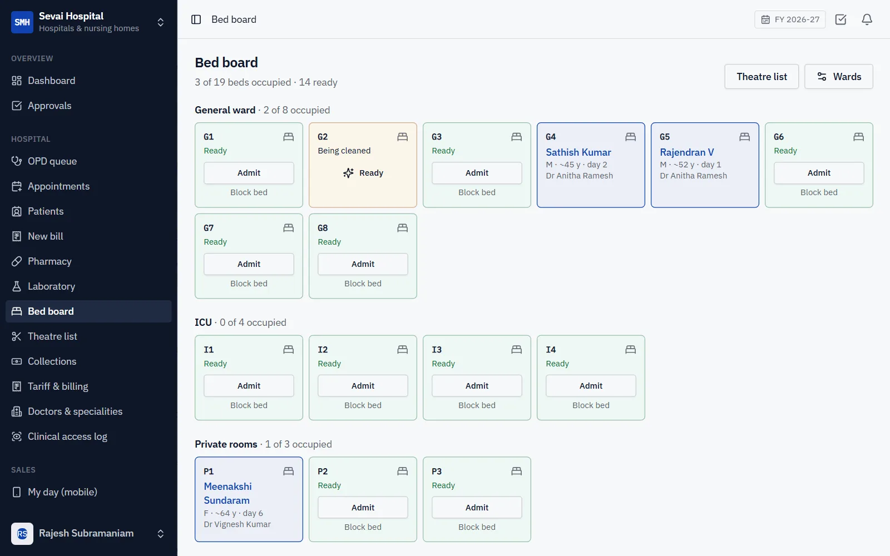Toggle the sidebar panel icon
Screen dimensions: 890x556
(x=196, y=19)
